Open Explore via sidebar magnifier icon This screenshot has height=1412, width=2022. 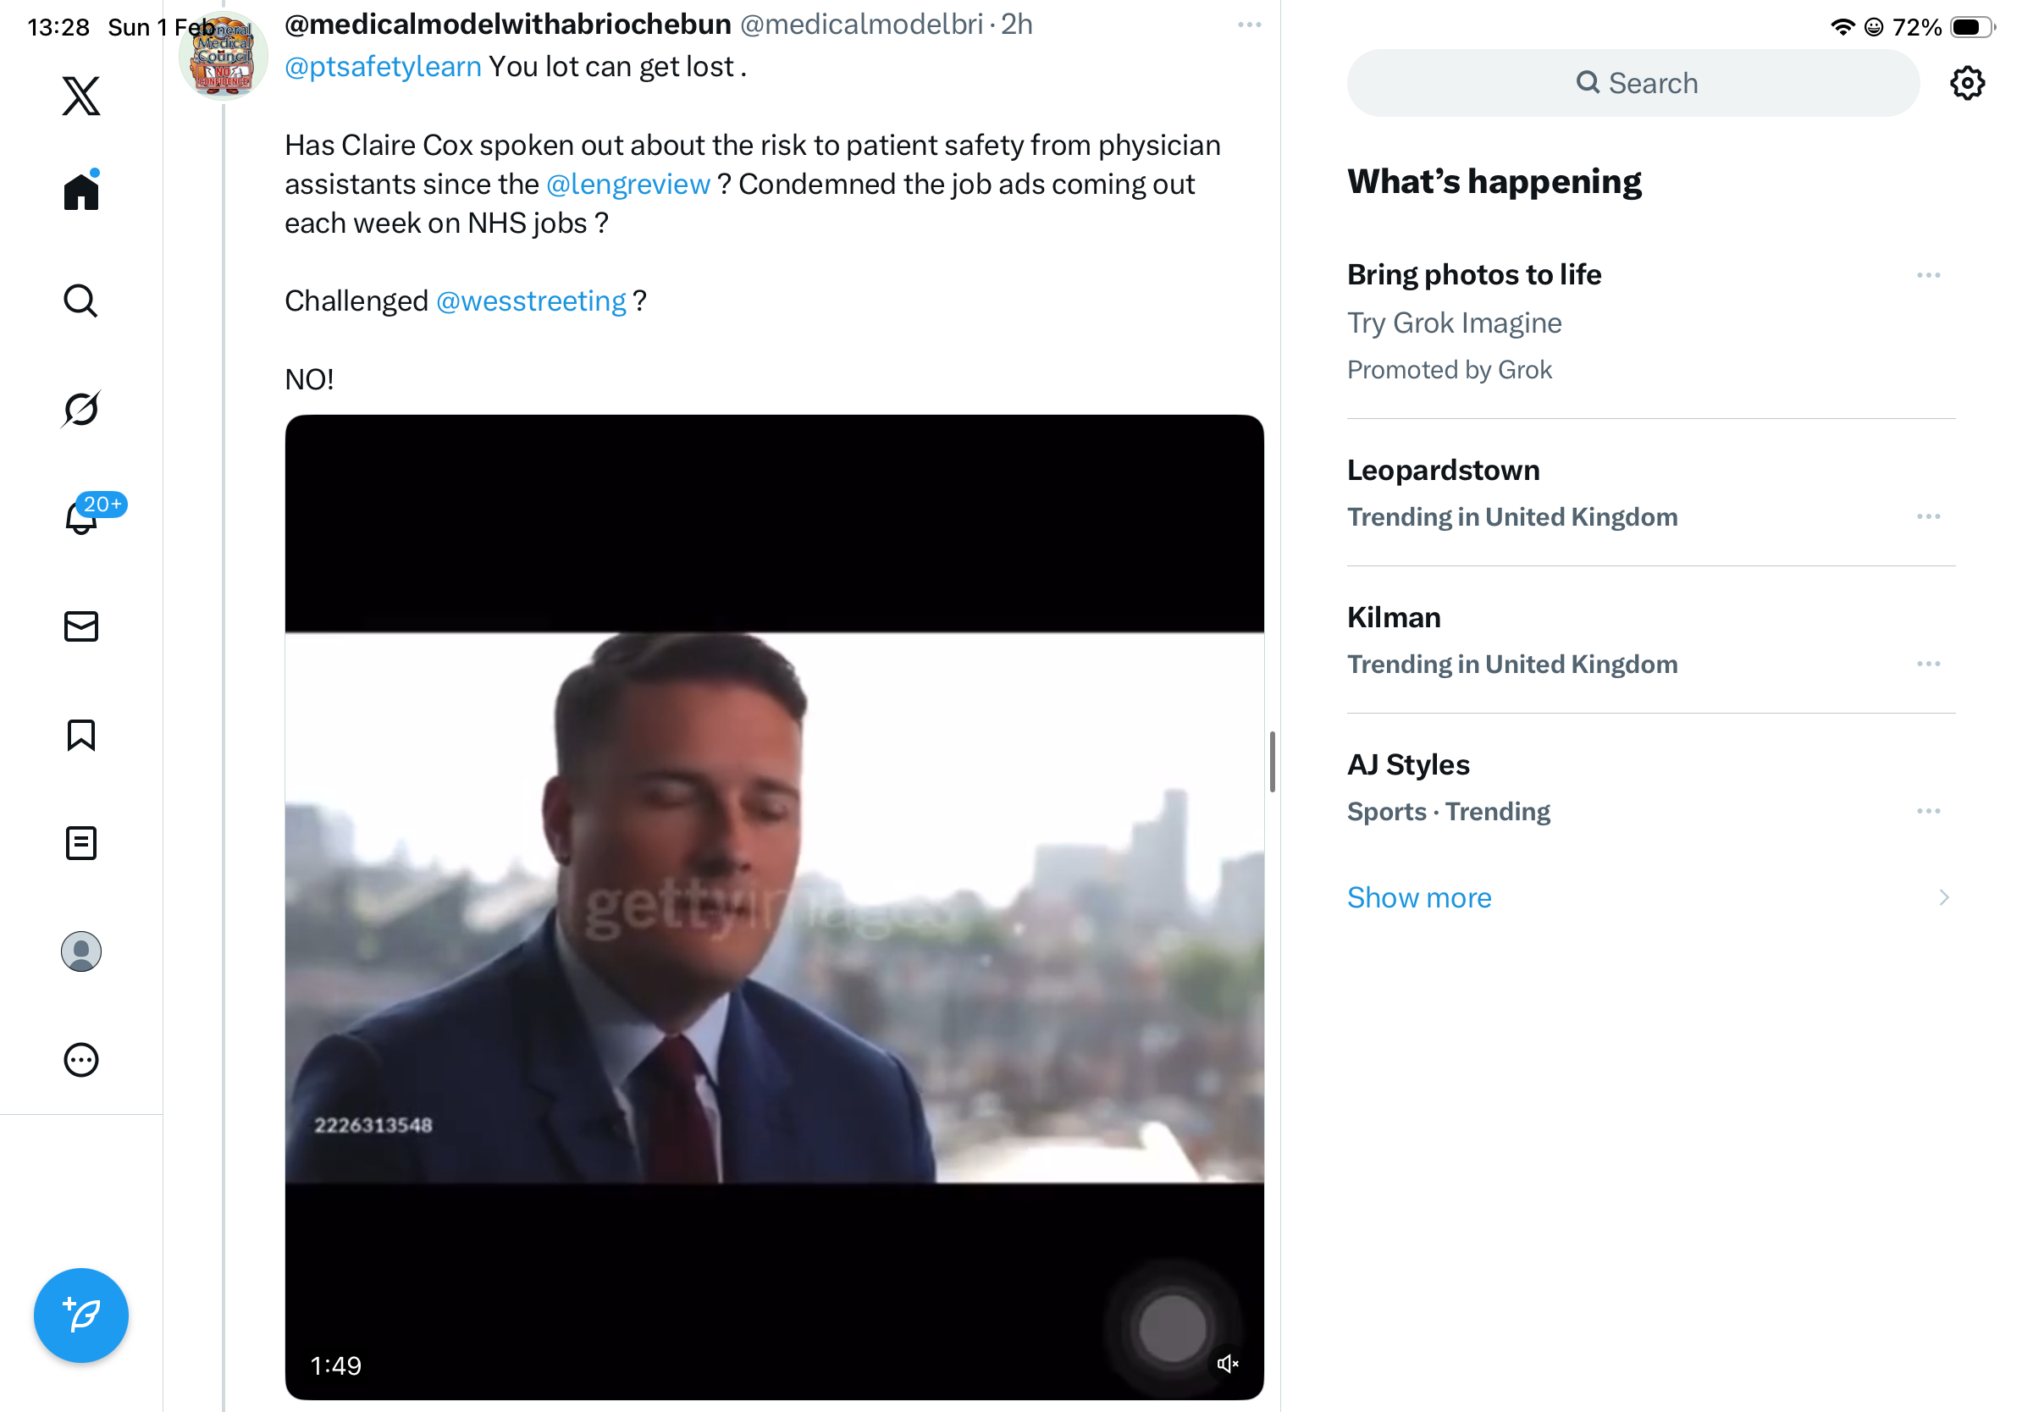[81, 301]
